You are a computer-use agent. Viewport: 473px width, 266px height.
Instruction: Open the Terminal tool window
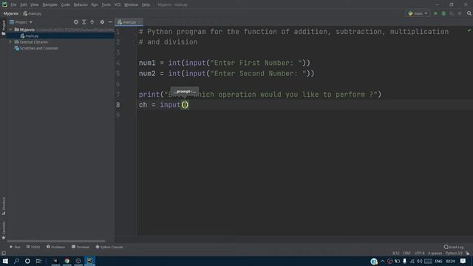81,247
